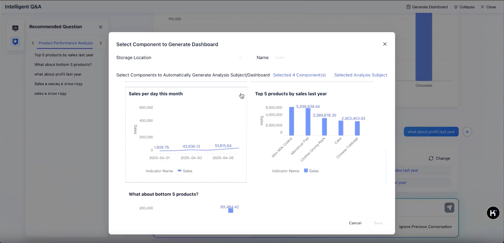Open the Selected Analysis Subject link
The height and width of the screenshot is (243, 504).
[x=360, y=75]
